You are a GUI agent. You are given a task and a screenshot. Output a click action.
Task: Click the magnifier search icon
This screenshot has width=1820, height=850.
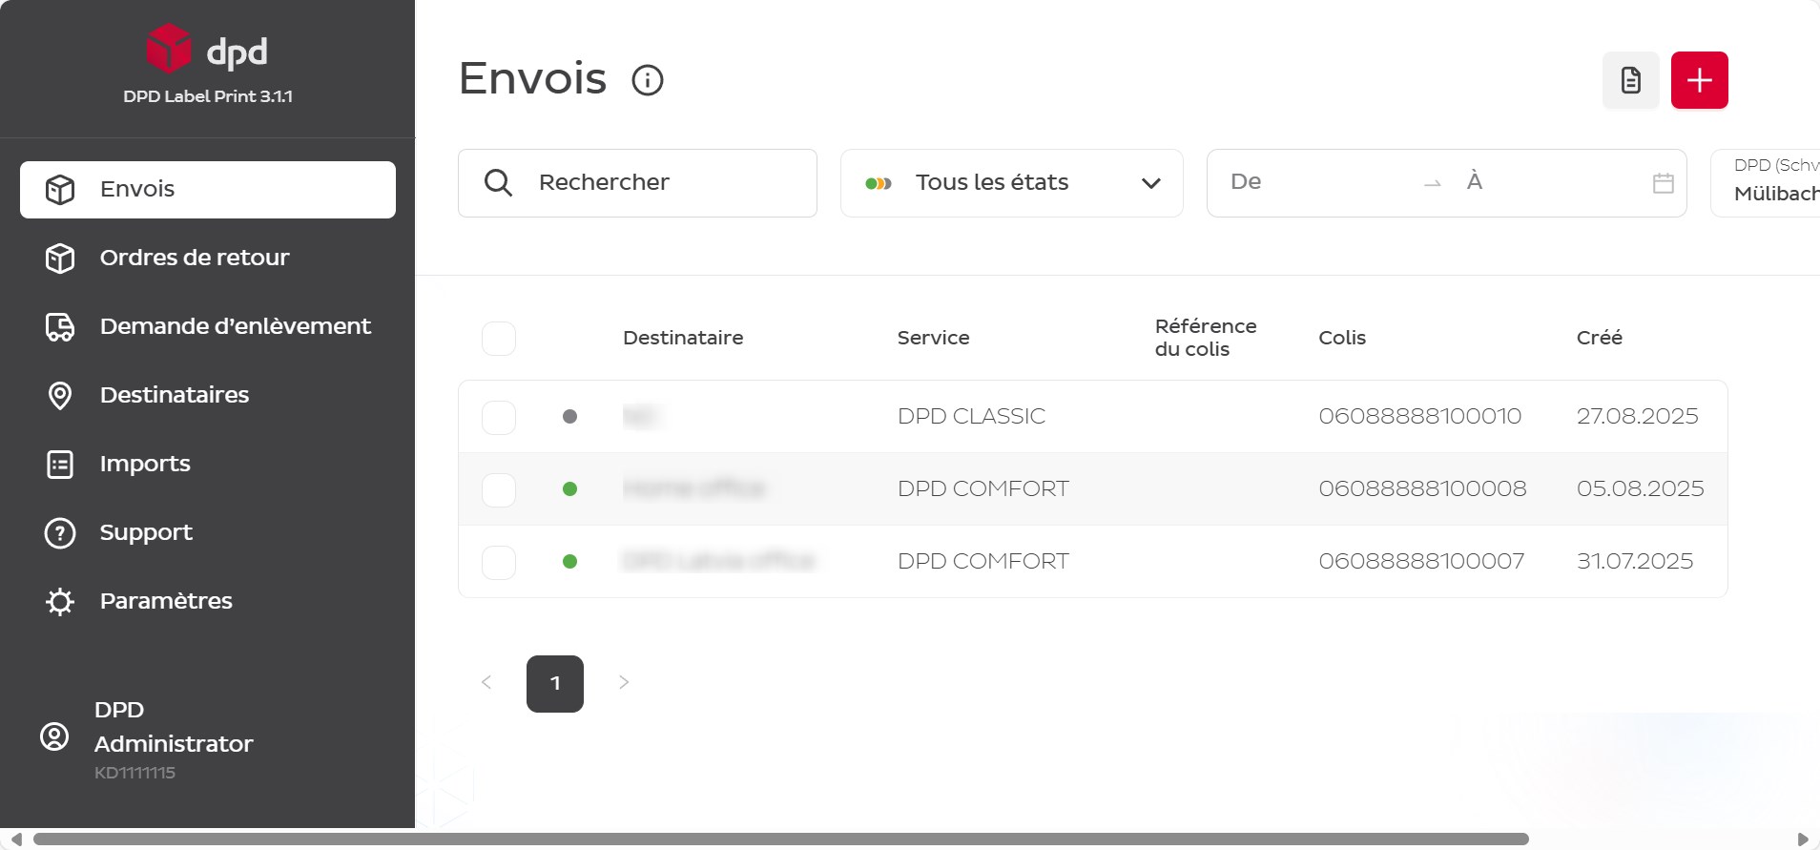pos(498,182)
